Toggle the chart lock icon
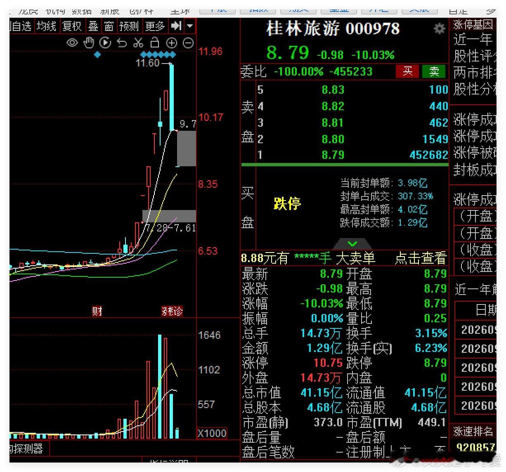The height and width of the screenshot is (472, 506). pyautogui.click(x=155, y=42)
